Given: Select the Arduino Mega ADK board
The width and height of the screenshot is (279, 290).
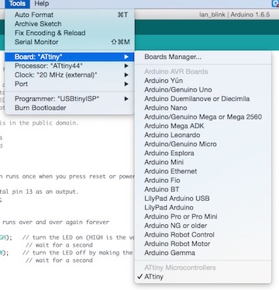Looking at the screenshot, I should pyautogui.click(x=203, y=126).
